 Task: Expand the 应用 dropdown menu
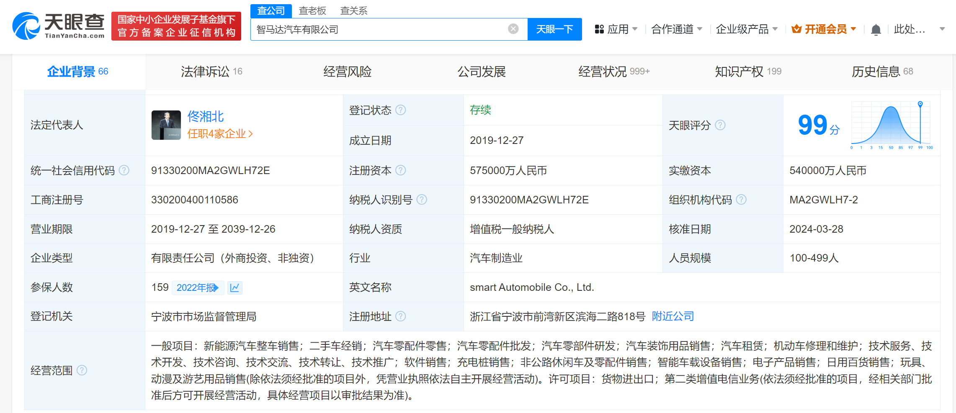point(616,29)
